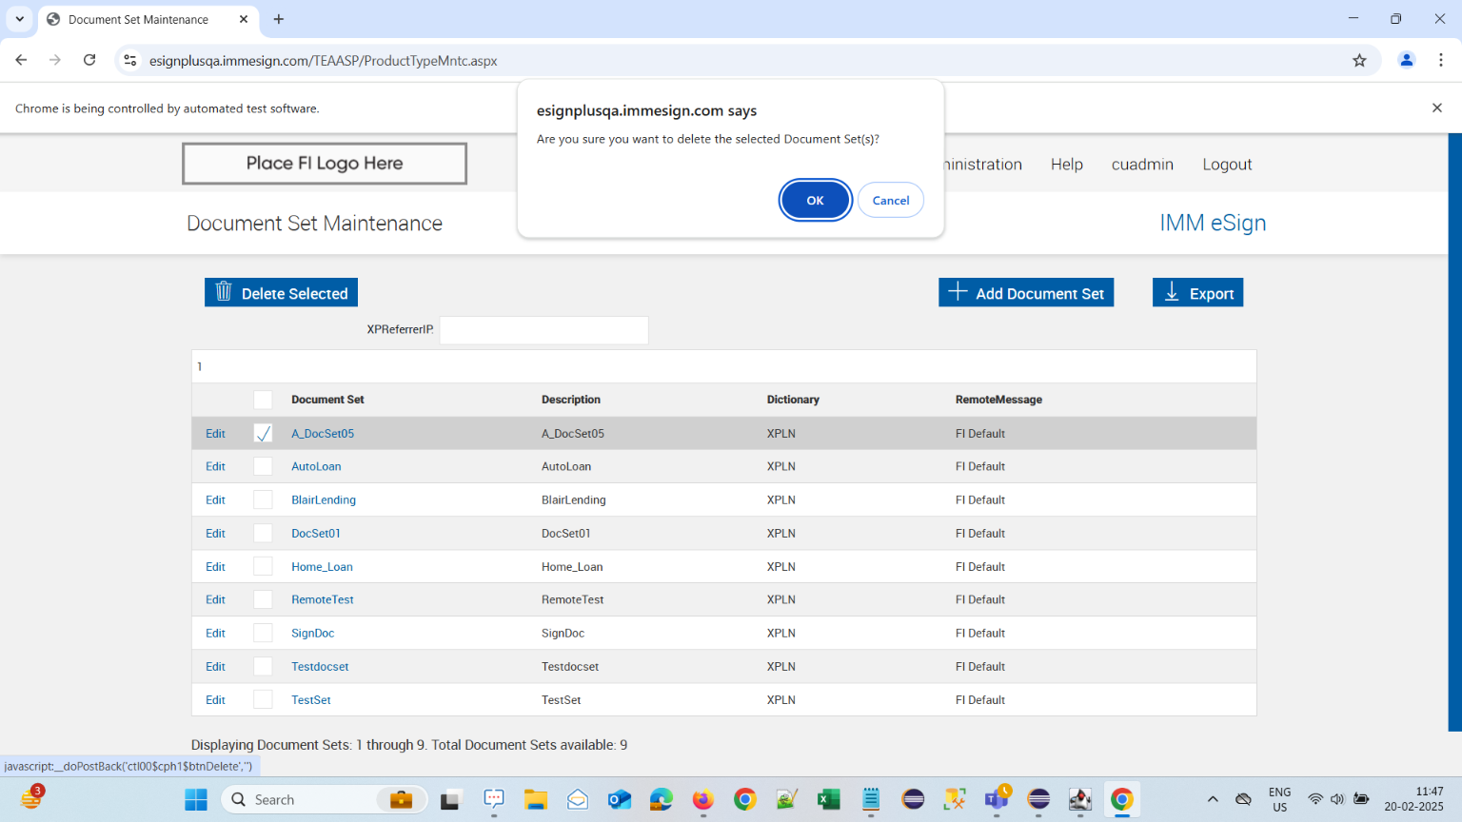Open the Chrome profile icon

[x=1406, y=60]
